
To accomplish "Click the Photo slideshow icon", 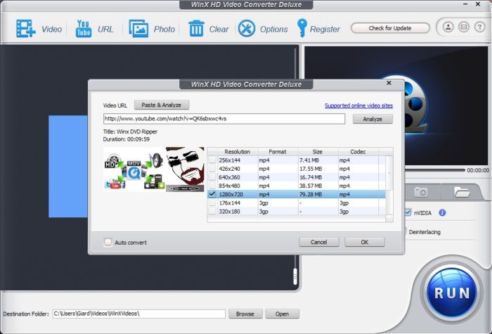I will 138,29.
